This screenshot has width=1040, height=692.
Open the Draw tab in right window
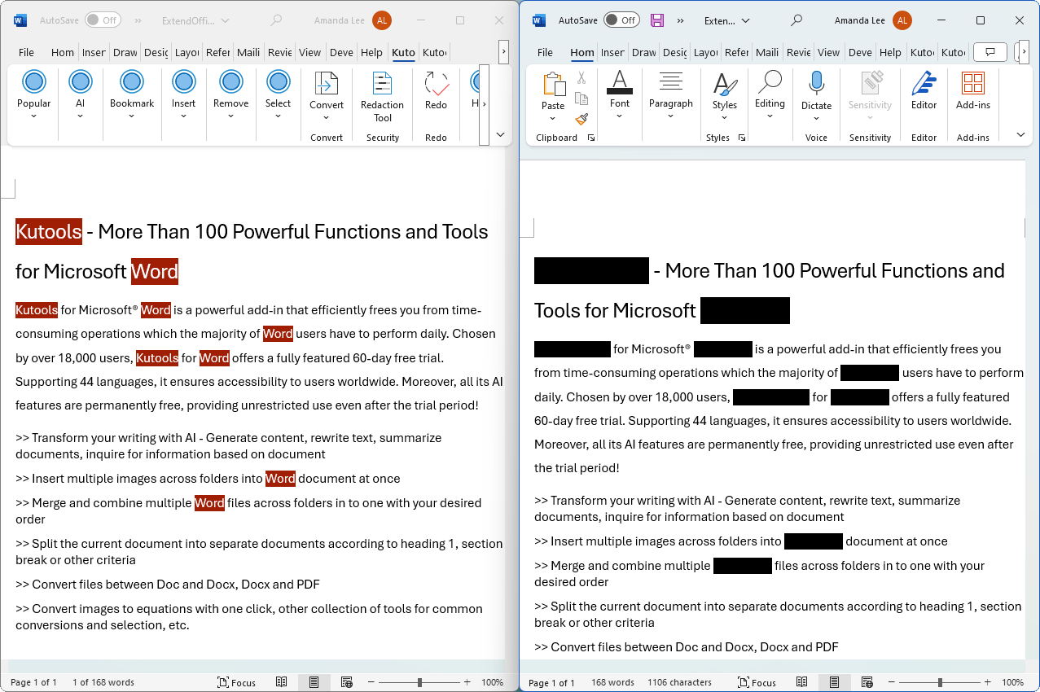point(643,52)
